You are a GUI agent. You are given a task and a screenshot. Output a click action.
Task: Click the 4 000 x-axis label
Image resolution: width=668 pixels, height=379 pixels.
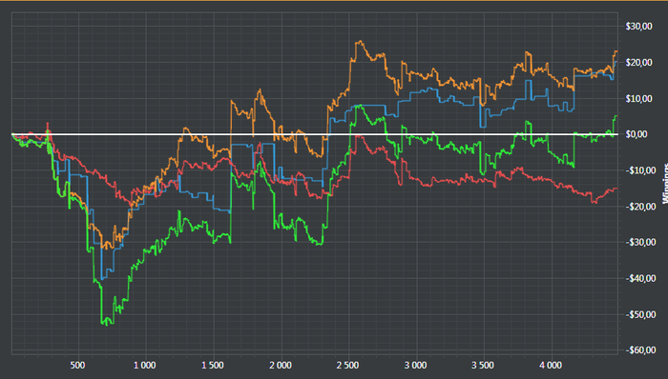tap(551, 365)
